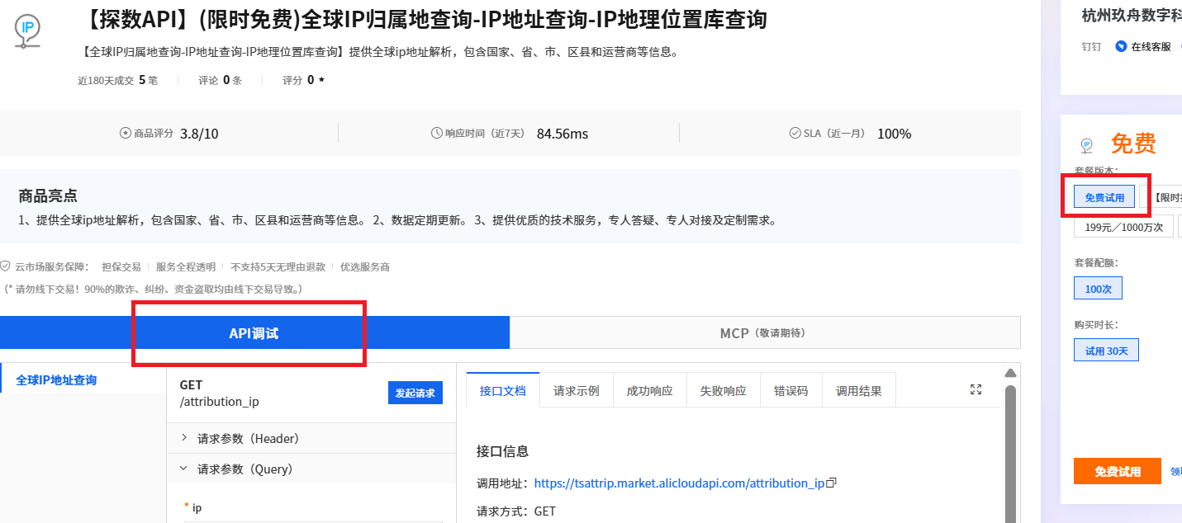1182x523 pixels.
Task: Click the 杭州玖舟数字科 vendor name
Action: pos(1132,14)
